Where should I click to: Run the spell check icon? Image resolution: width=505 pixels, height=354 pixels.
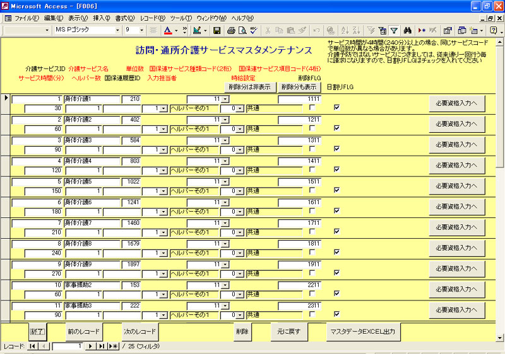(x=254, y=30)
